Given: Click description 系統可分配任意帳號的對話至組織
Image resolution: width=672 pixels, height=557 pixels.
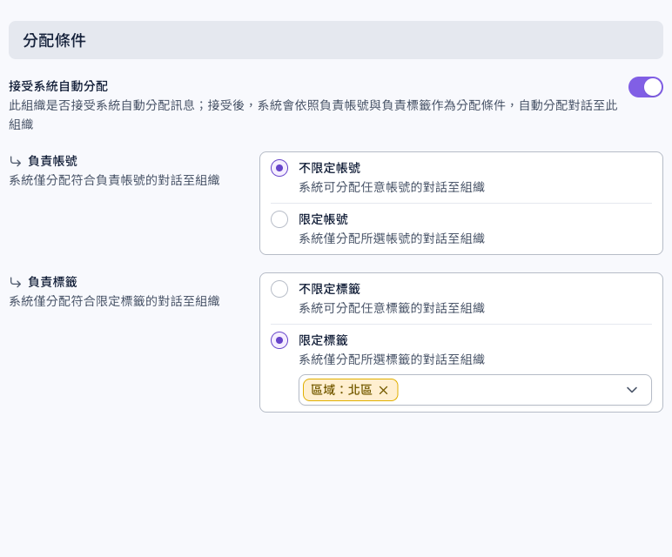Looking at the screenshot, I should pyautogui.click(x=392, y=187).
